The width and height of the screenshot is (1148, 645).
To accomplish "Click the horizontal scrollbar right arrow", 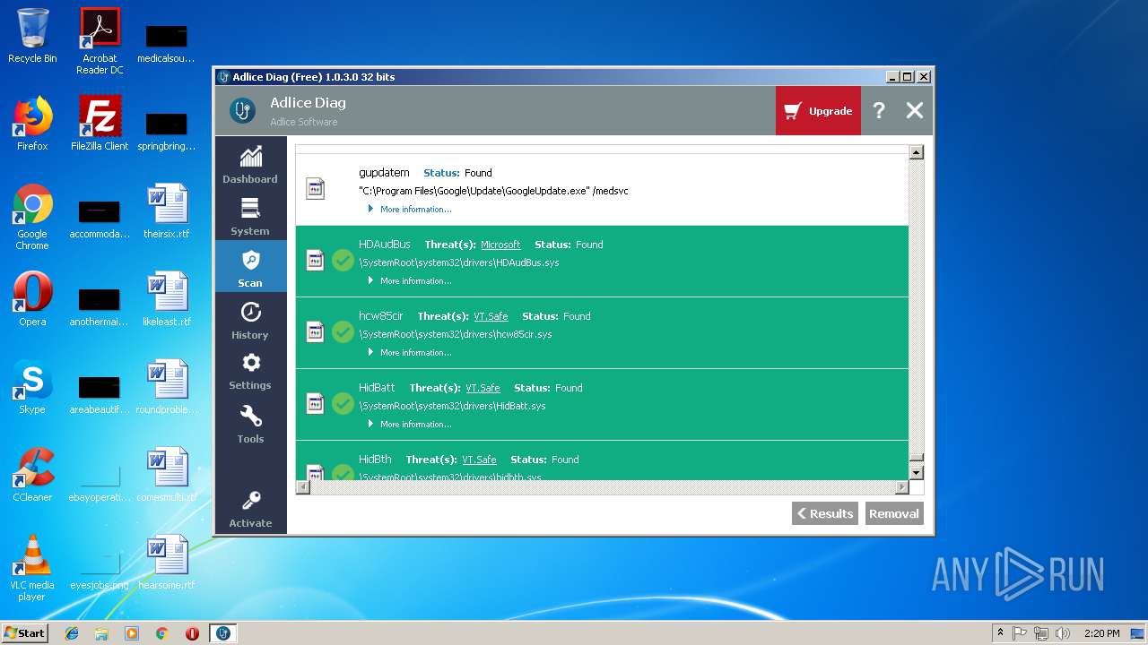I will click(902, 487).
